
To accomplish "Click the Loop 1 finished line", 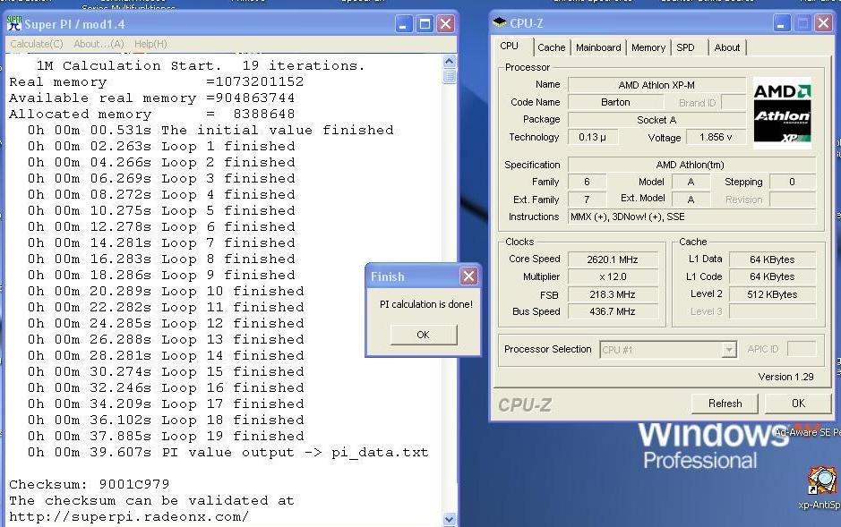I will (x=161, y=146).
